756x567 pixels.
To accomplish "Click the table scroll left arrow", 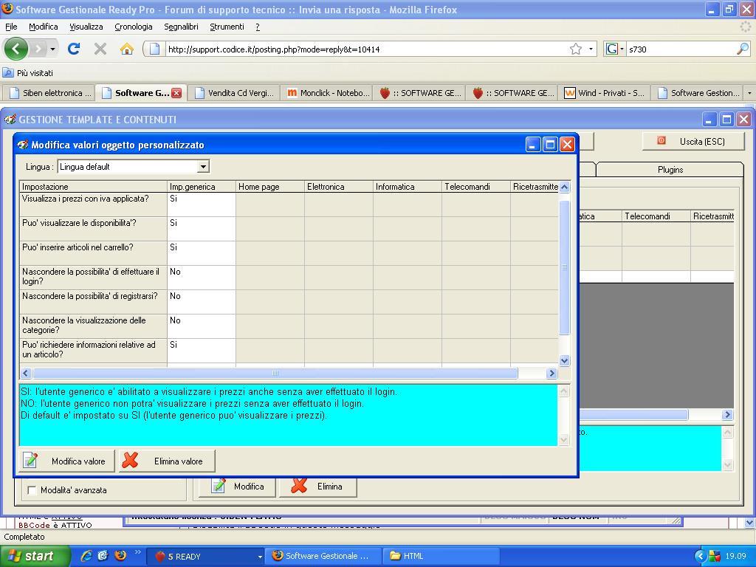I will 26,373.
